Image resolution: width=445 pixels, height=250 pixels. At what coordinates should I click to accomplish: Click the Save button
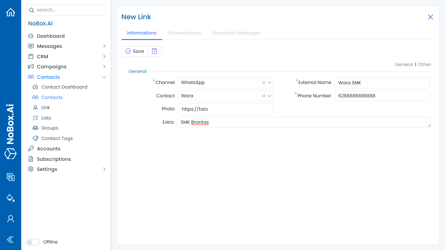(x=135, y=51)
